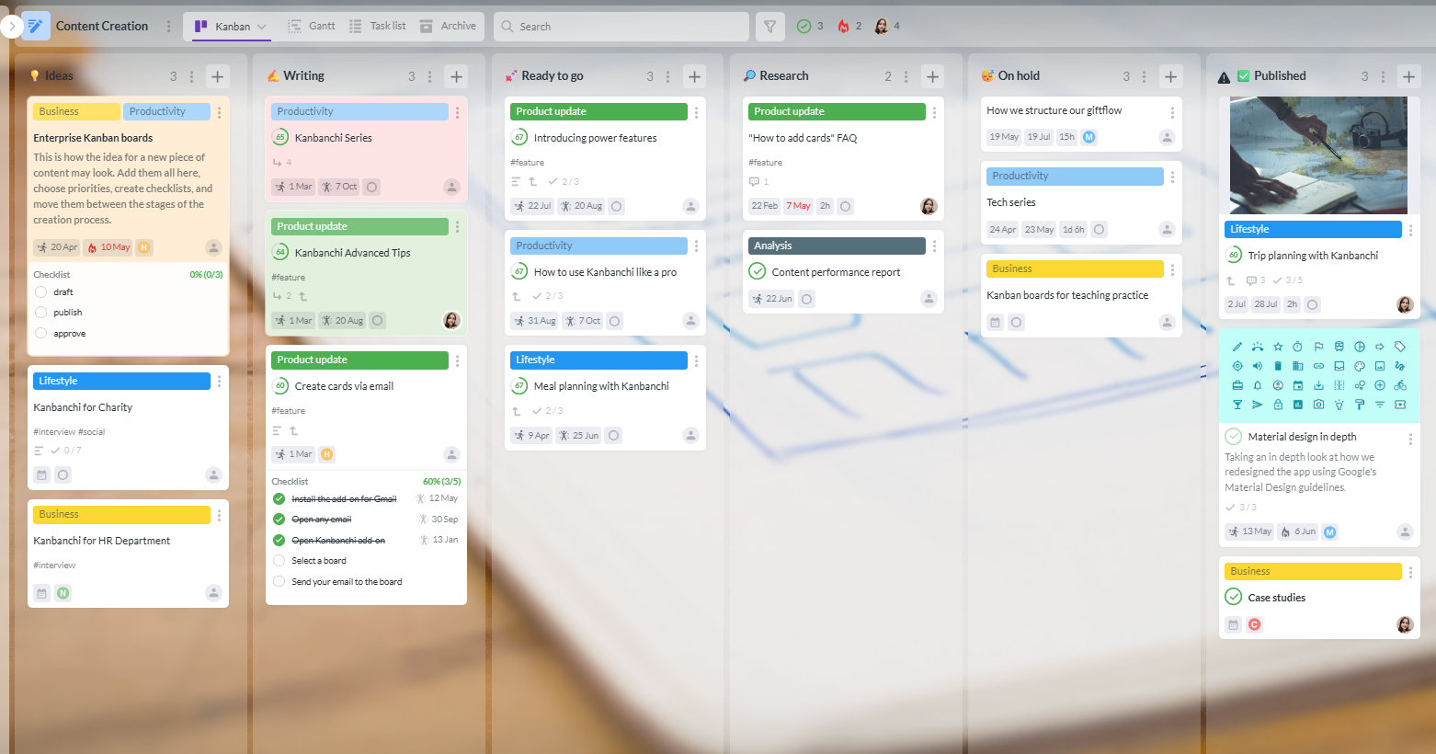Focus the Search field

(621, 27)
